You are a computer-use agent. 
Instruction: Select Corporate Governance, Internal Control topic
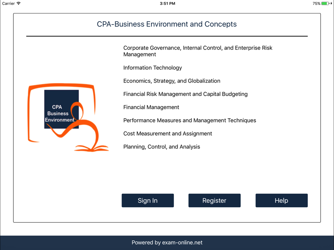click(198, 51)
